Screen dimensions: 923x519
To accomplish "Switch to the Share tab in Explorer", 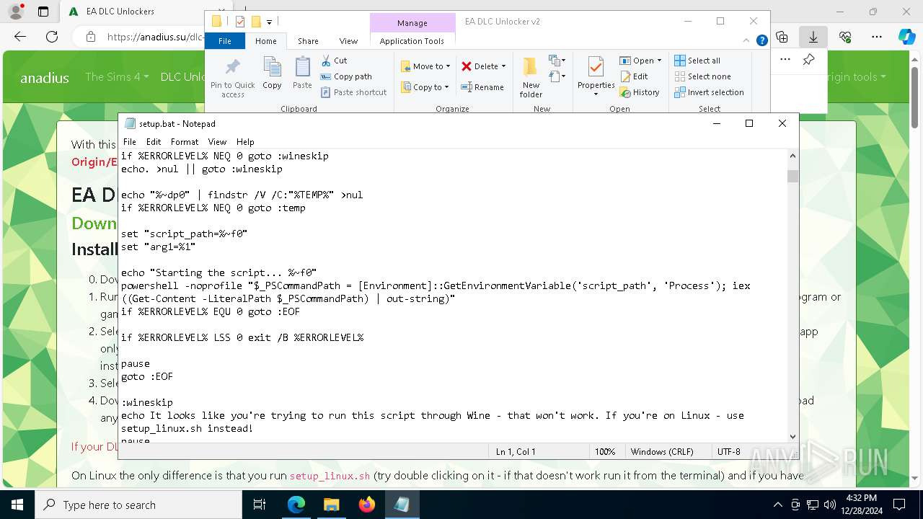I will tap(308, 41).
